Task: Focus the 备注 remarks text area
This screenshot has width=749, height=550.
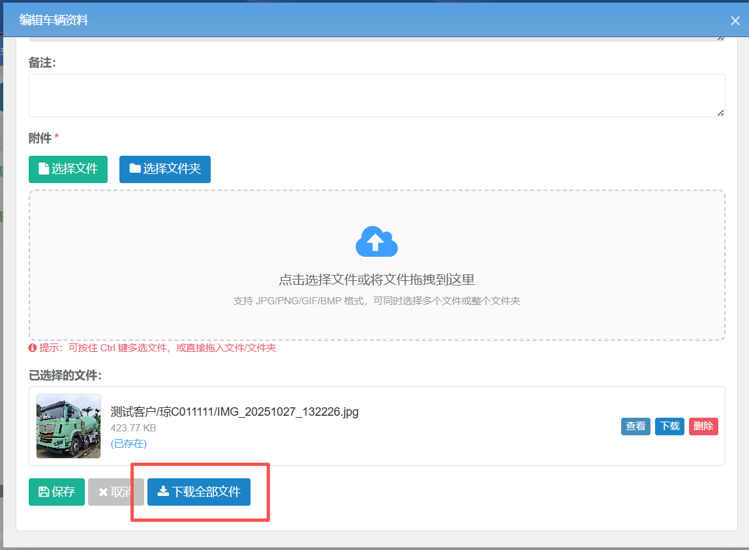Action: point(376,95)
